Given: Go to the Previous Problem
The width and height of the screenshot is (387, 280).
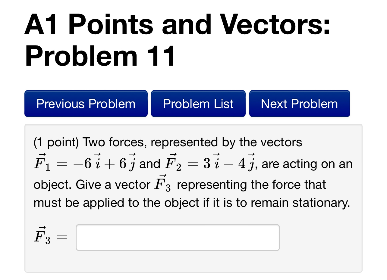Looking at the screenshot, I should tap(86, 104).
